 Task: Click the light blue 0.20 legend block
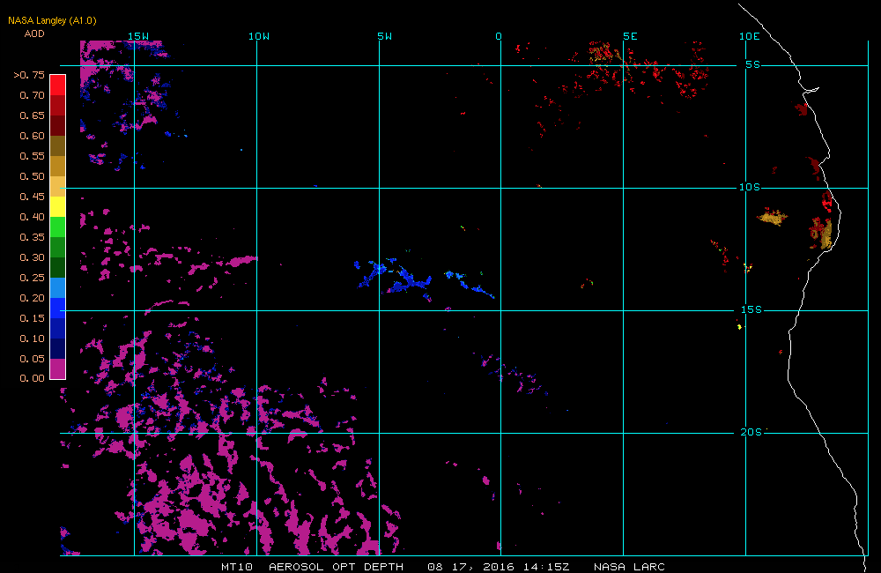point(58,288)
